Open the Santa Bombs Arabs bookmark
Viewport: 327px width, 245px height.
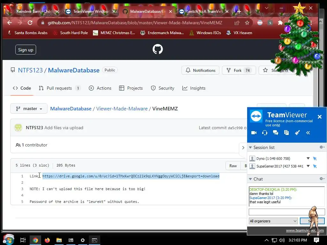[x=27, y=33]
